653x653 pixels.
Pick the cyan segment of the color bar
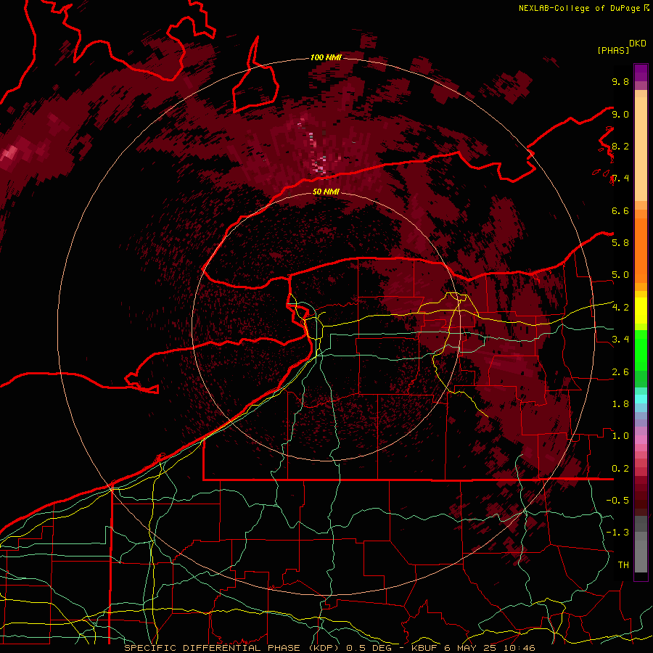pyautogui.click(x=641, y=399)
